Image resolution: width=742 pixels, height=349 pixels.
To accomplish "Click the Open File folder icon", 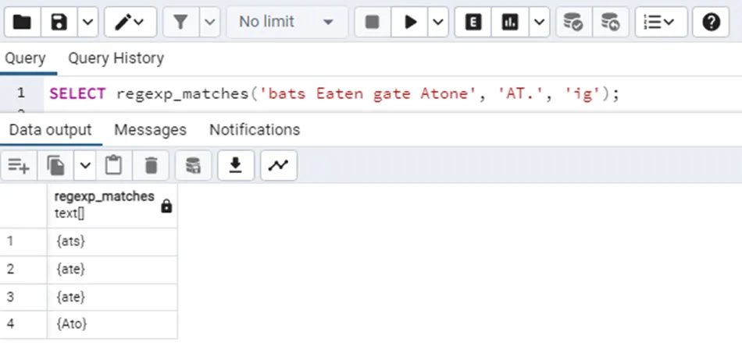I will [22, 23].
